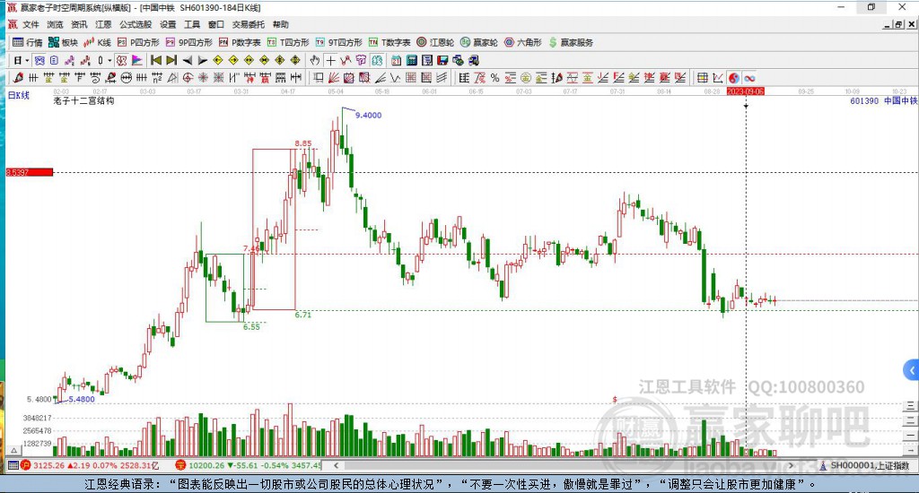The height and width of the screenshot is (493, 919).
Task: Open the 交易委托 menu
Action: (248, 24)
